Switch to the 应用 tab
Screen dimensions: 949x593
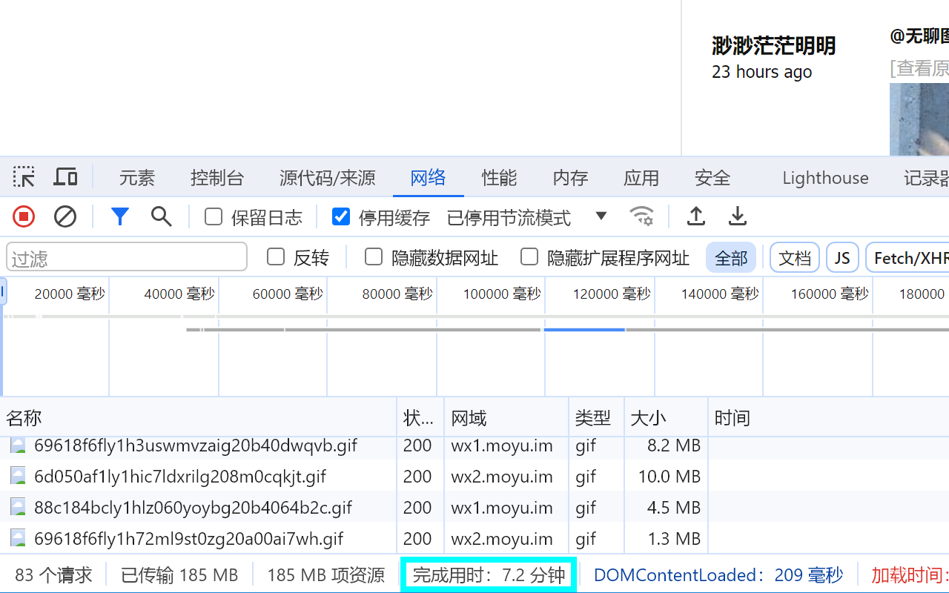(x=641, y=177)
